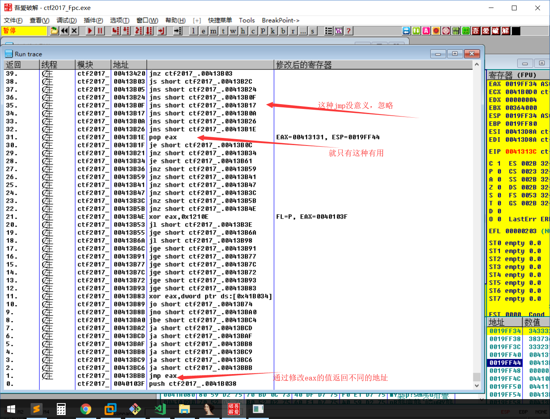
Task: Click the Execute till return icon
Action: point(162,31)
